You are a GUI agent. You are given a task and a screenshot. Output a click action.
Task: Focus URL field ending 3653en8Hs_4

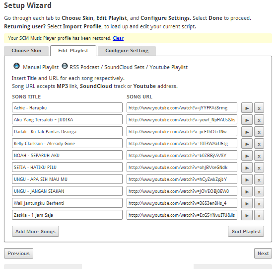(x=182, y=203)
